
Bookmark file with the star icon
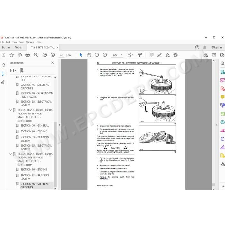(12, 55)
